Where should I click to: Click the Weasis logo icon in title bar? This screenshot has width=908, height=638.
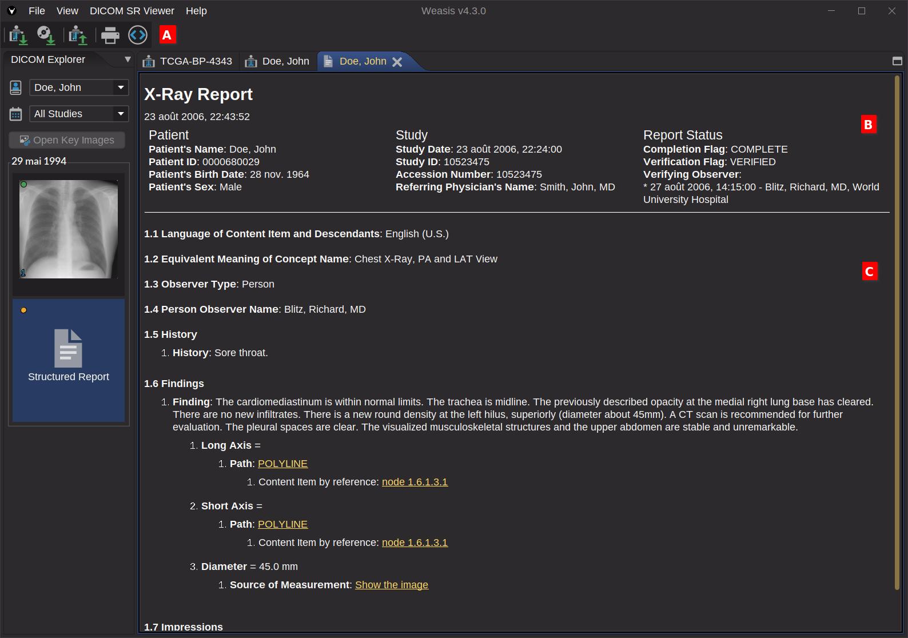coord(11,11)
